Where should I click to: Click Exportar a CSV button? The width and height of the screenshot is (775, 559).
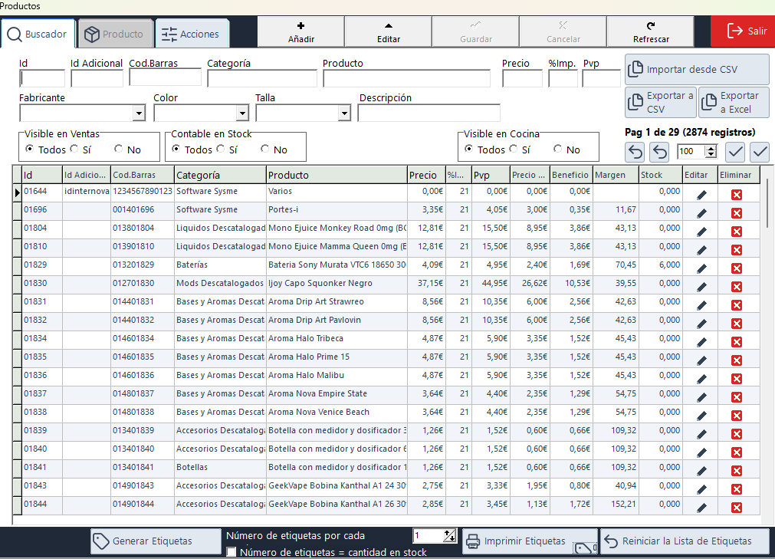[x=662, y=102]
